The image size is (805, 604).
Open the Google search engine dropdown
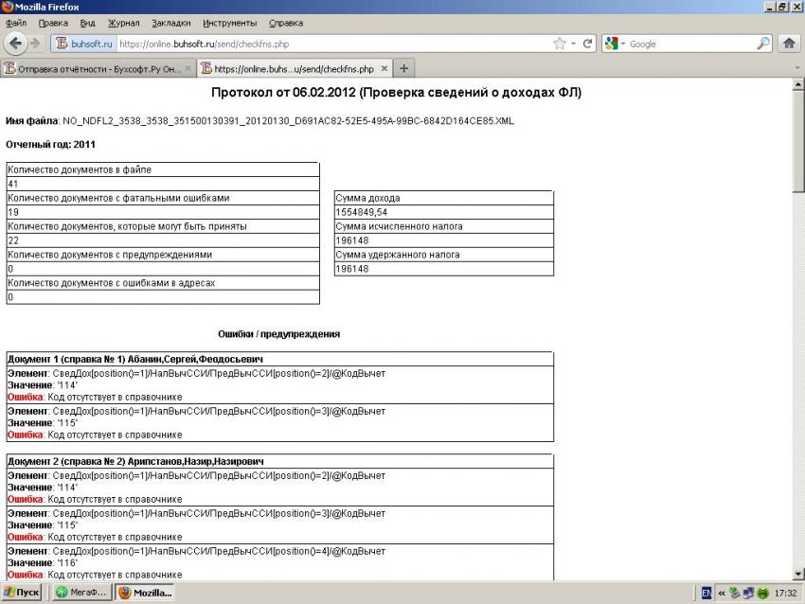point(616,44)
